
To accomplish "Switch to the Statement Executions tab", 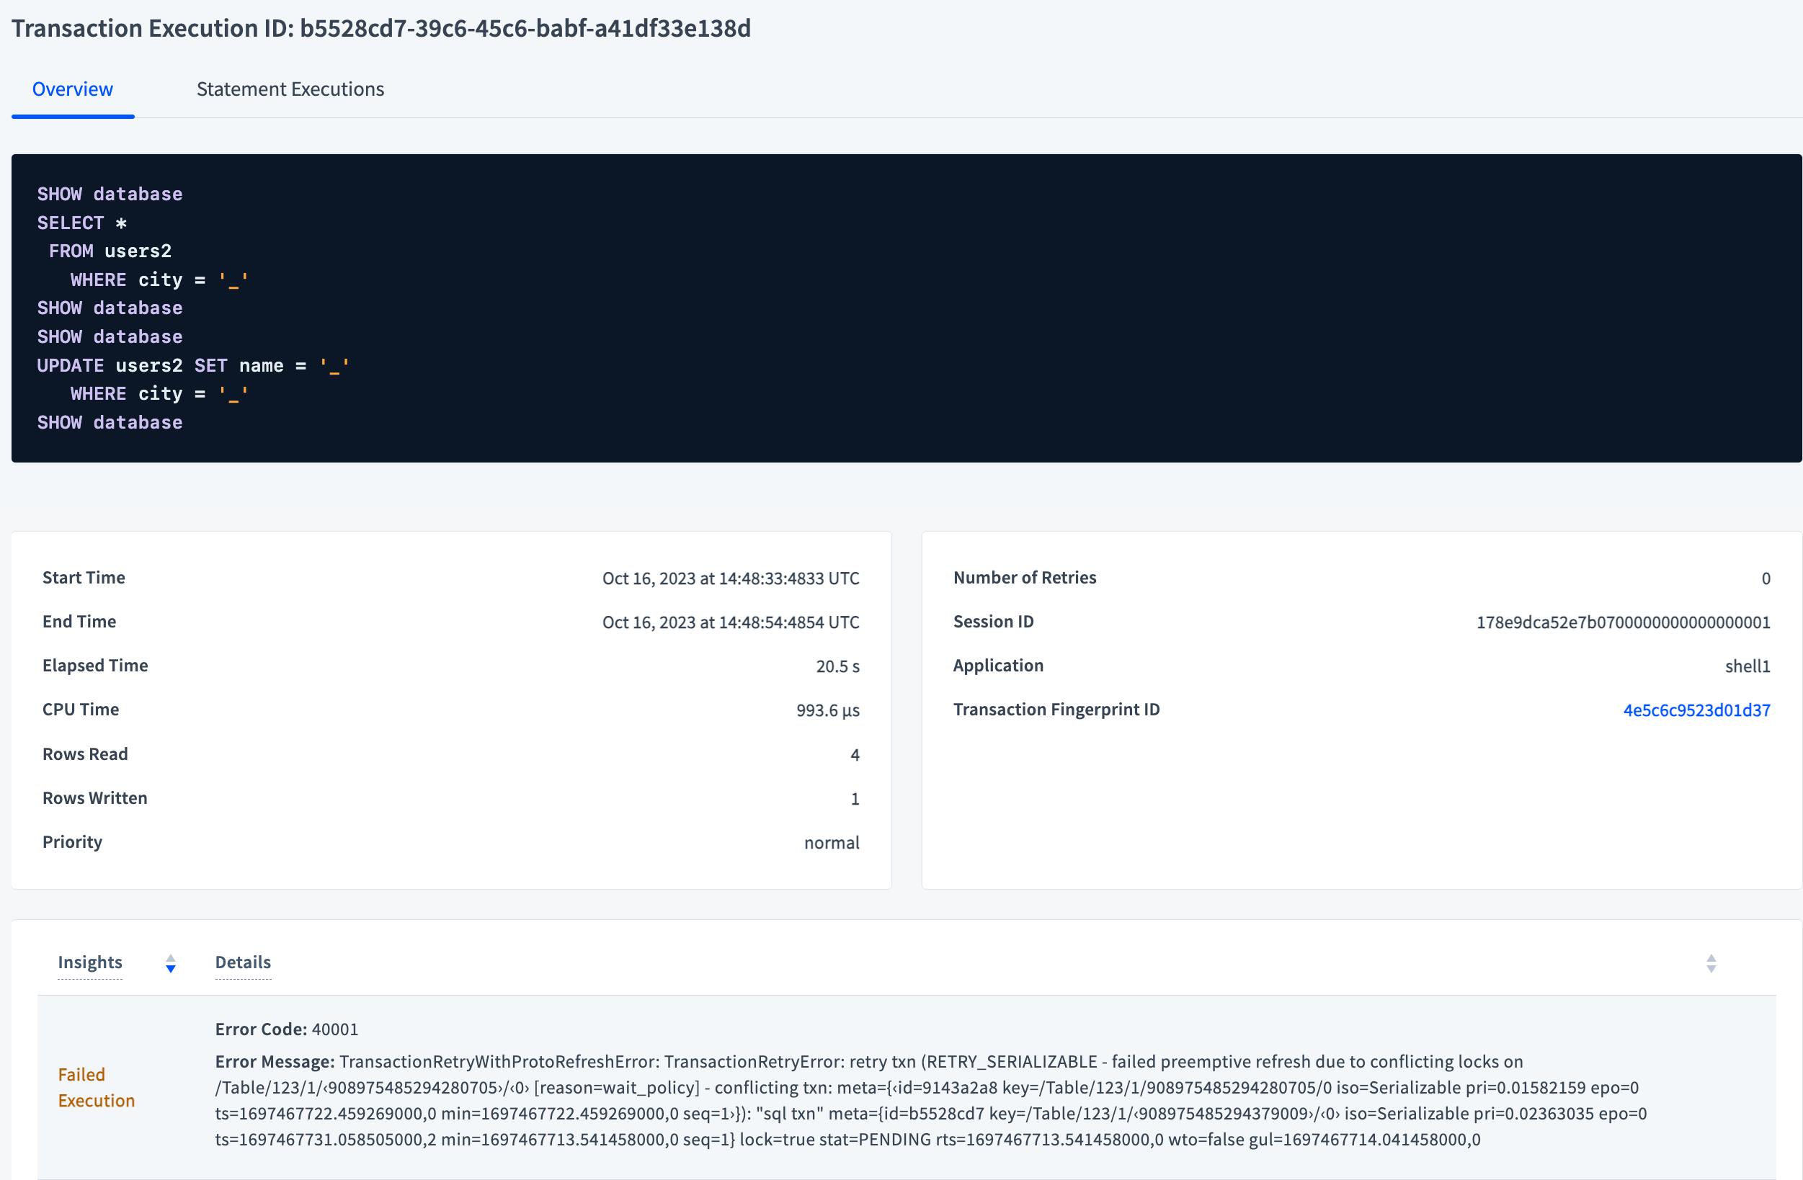I will click(x=290, y=89).
